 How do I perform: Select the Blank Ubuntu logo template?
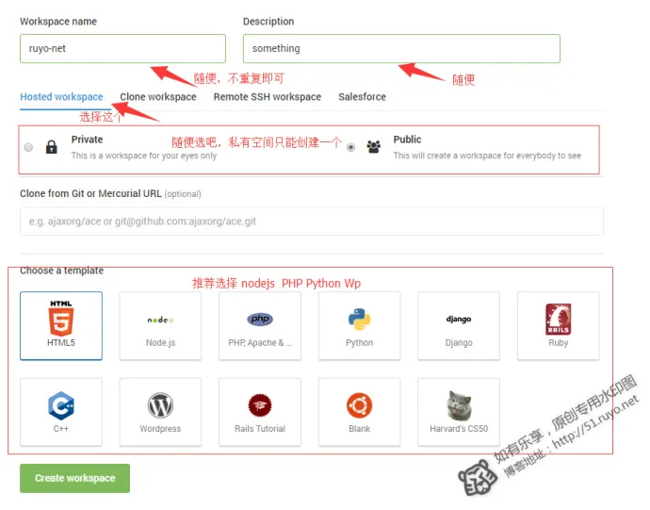coord(360,405)
